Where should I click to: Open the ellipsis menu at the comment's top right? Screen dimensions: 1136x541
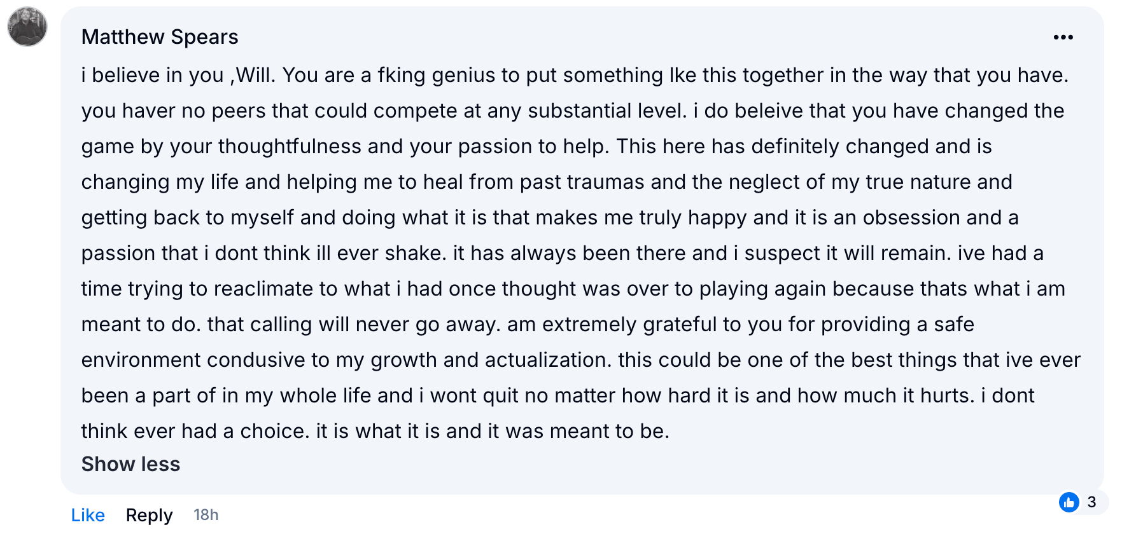(1063, 38)
